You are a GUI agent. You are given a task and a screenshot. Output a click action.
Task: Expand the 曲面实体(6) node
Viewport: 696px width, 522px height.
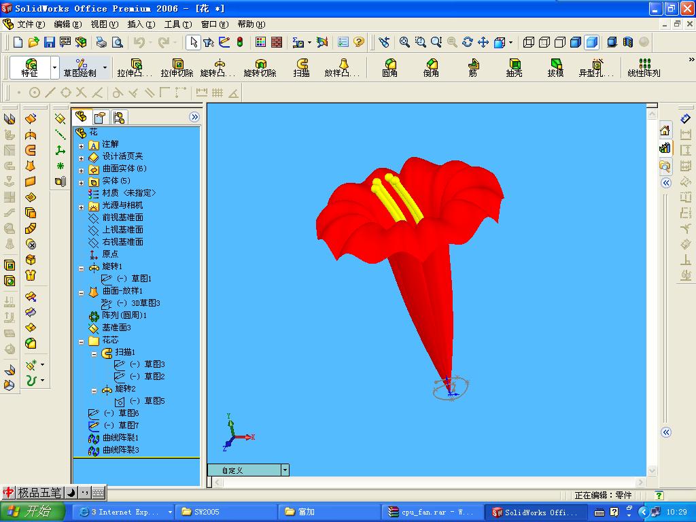pyautogui.click(x=82, y=171)
